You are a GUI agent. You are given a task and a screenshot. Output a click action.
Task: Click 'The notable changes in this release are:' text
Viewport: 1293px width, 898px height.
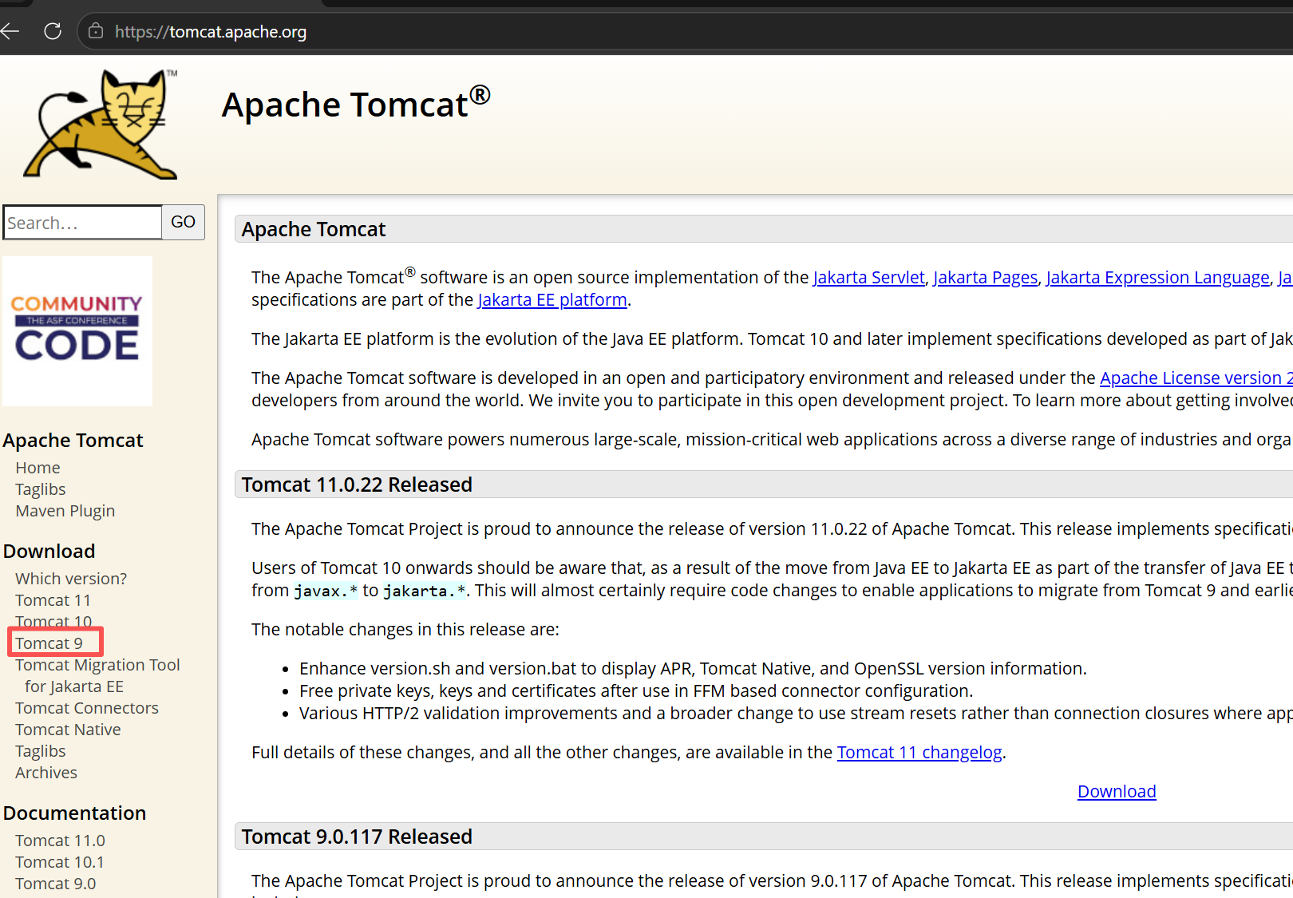click(x=405, y=629)
